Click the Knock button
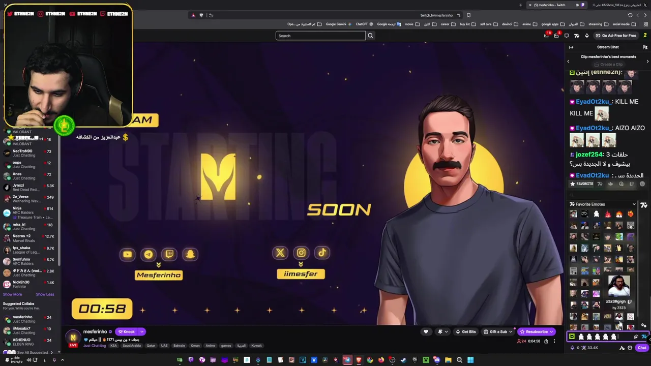The width and height of the screenshot is (651, 366). (x=126, y=332)
